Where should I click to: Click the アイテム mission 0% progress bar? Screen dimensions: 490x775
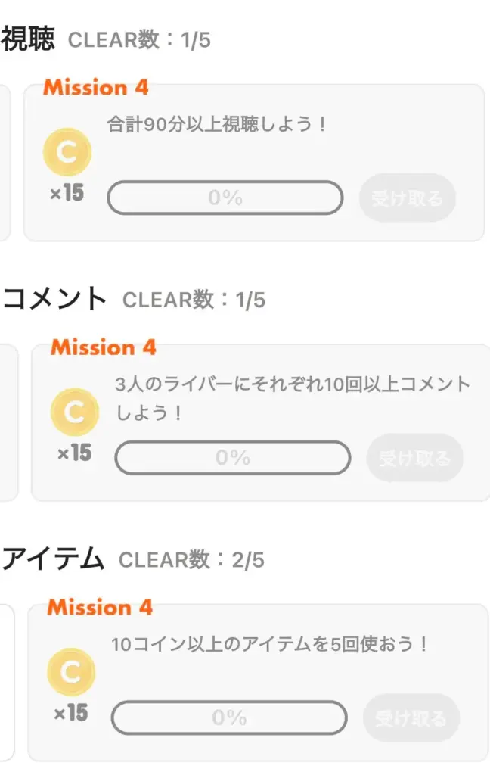tap(229, 717)
